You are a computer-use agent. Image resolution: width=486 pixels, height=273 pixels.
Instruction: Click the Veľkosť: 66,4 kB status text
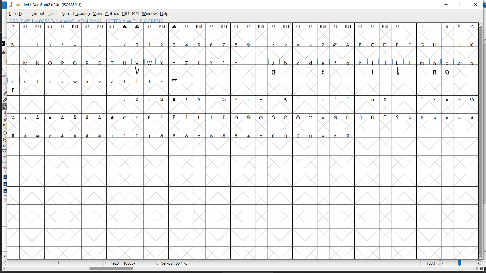(174, 263)
